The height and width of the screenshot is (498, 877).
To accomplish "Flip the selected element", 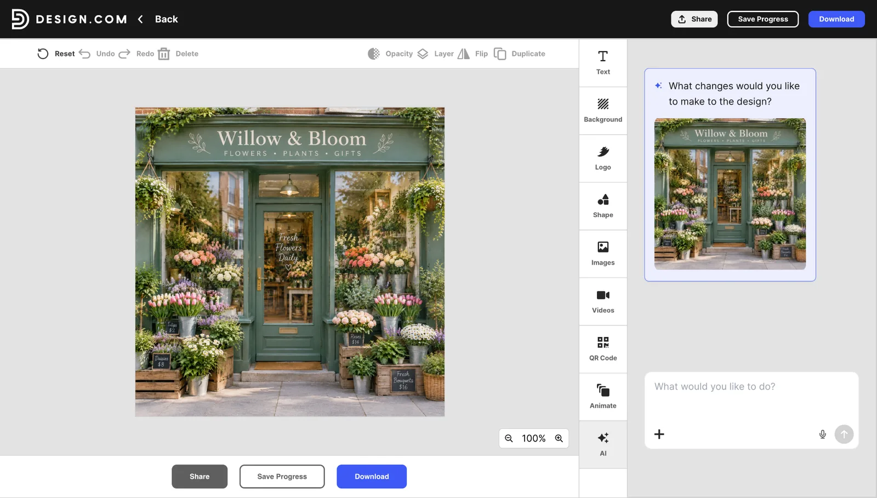I will 472,54.
